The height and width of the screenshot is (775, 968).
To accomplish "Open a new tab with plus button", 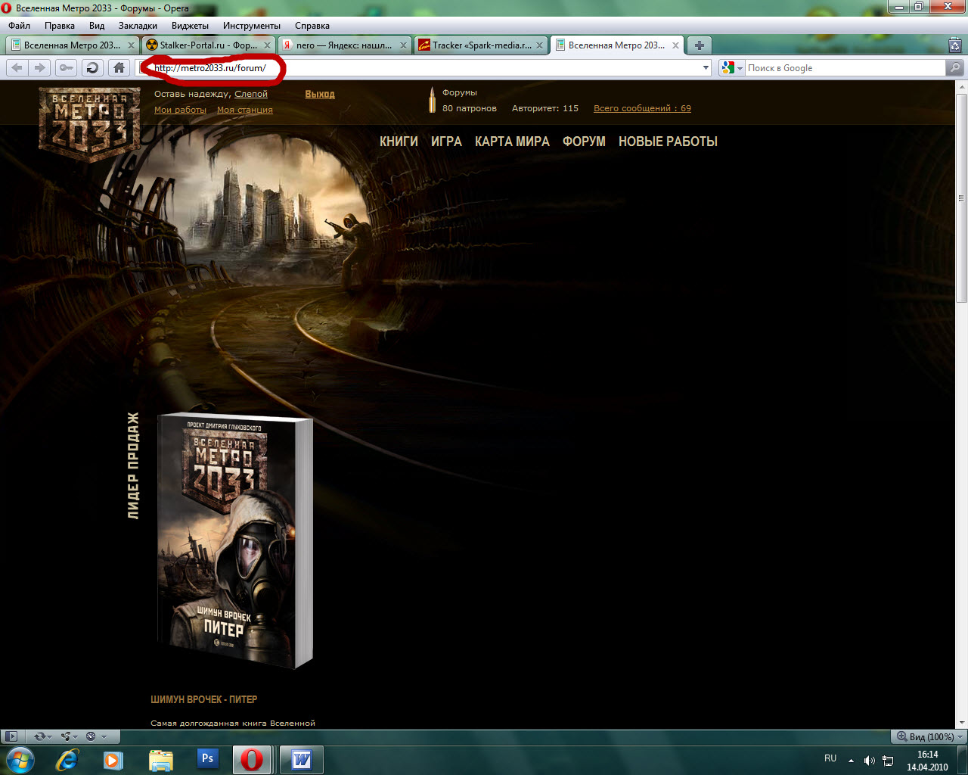I will pos(700,45).
